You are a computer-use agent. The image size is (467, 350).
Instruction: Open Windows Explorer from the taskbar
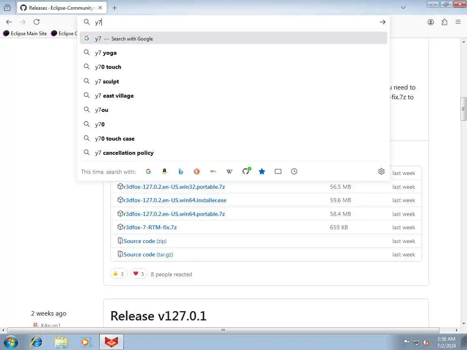[61, 342]
